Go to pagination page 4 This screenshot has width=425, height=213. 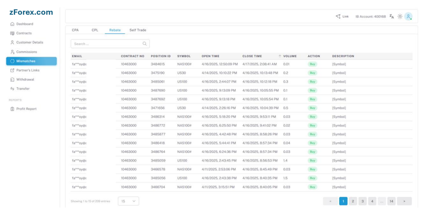(x=372, y=201)
